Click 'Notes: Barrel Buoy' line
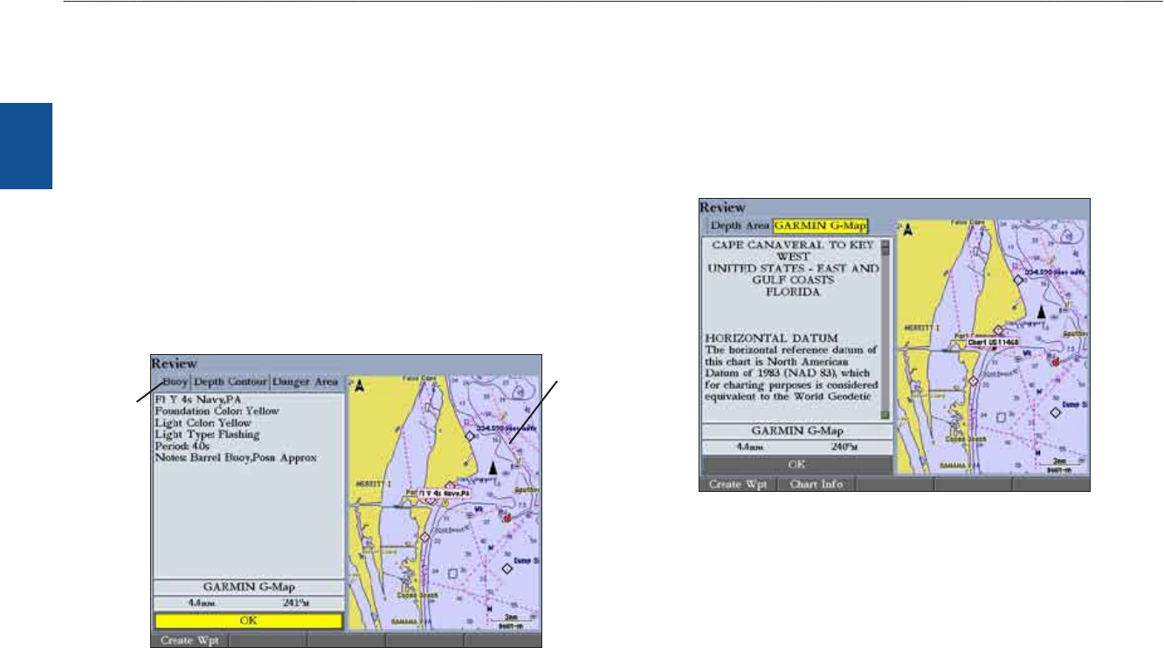1164x648 pixels. click(236, 457)
